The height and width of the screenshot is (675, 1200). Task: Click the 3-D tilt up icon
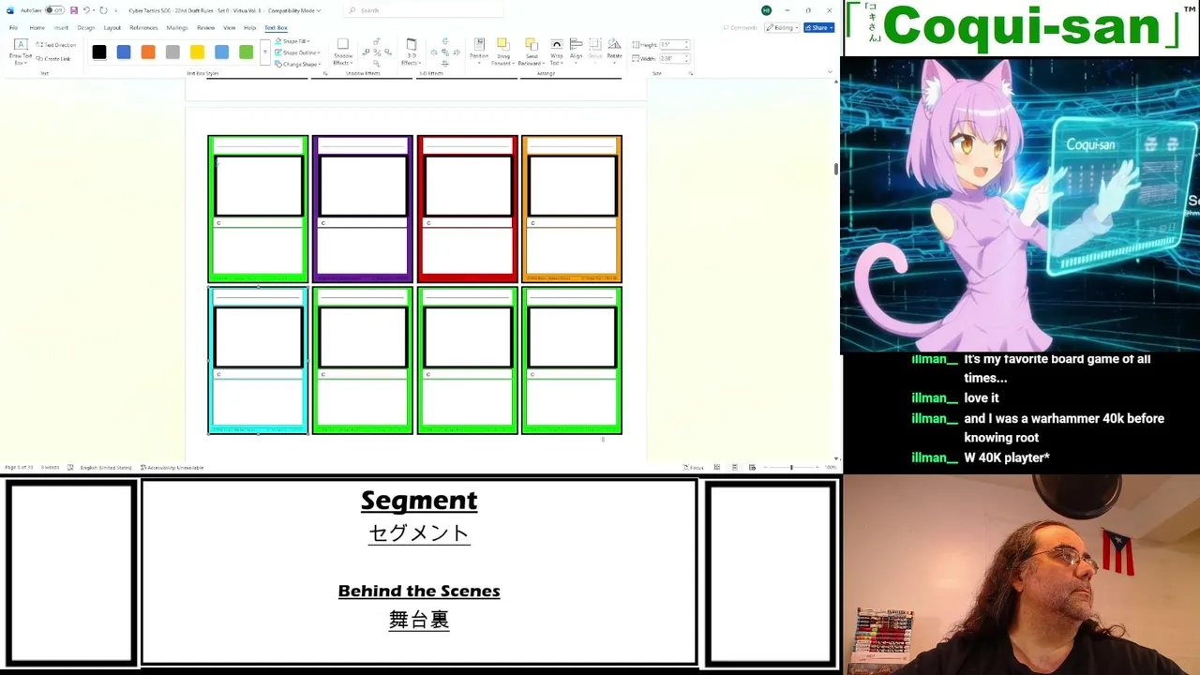tap(445, 42)
